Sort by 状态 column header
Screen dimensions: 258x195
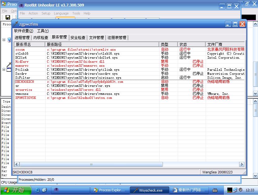pyautogui.click(x=191, y=44)
